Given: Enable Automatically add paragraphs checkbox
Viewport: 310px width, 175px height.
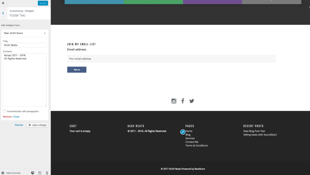Looking at the screenshot, I should click(x=4, y=111).
